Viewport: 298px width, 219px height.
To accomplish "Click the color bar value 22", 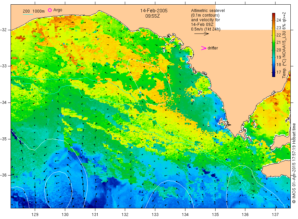I will point(278,35).
